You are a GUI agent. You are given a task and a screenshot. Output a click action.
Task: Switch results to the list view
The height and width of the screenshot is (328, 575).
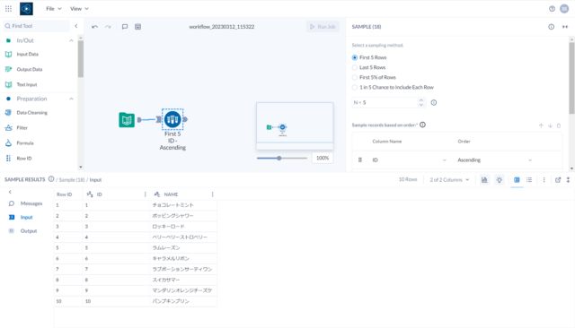529,179
